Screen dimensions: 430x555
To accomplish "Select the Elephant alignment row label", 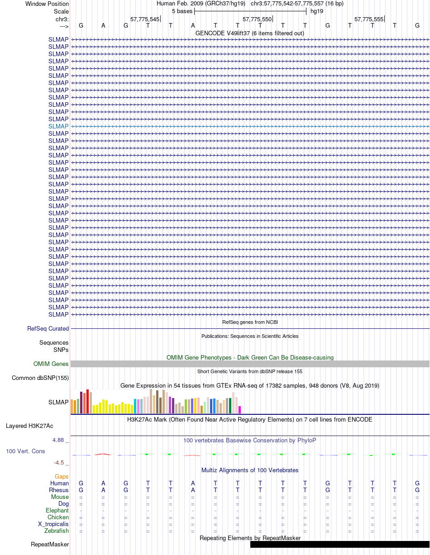I will tap(57, 511).
